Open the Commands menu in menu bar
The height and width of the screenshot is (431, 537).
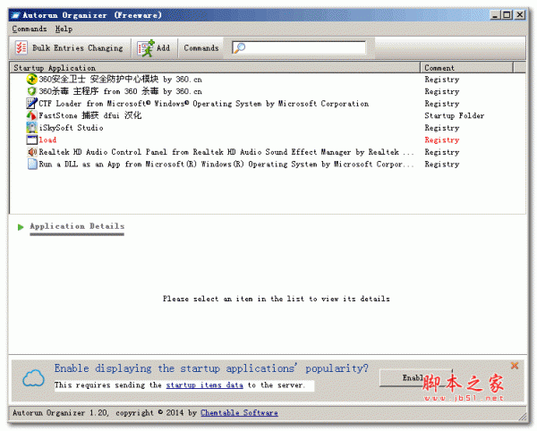point(30,30)
